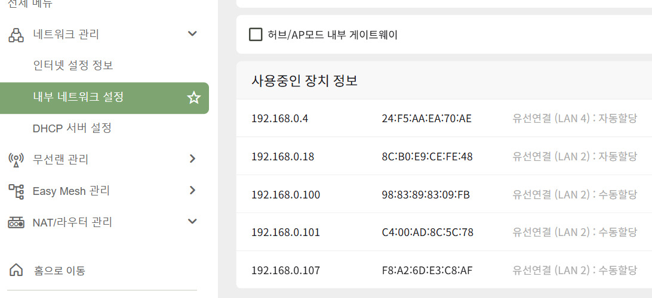Favorite 내부 네트워크 설정 with the star icon
652x298 pixels.
[x=194, y=98]
